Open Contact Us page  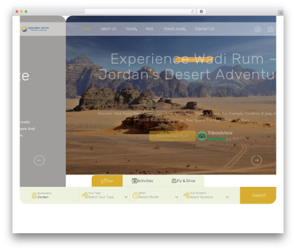205,29
